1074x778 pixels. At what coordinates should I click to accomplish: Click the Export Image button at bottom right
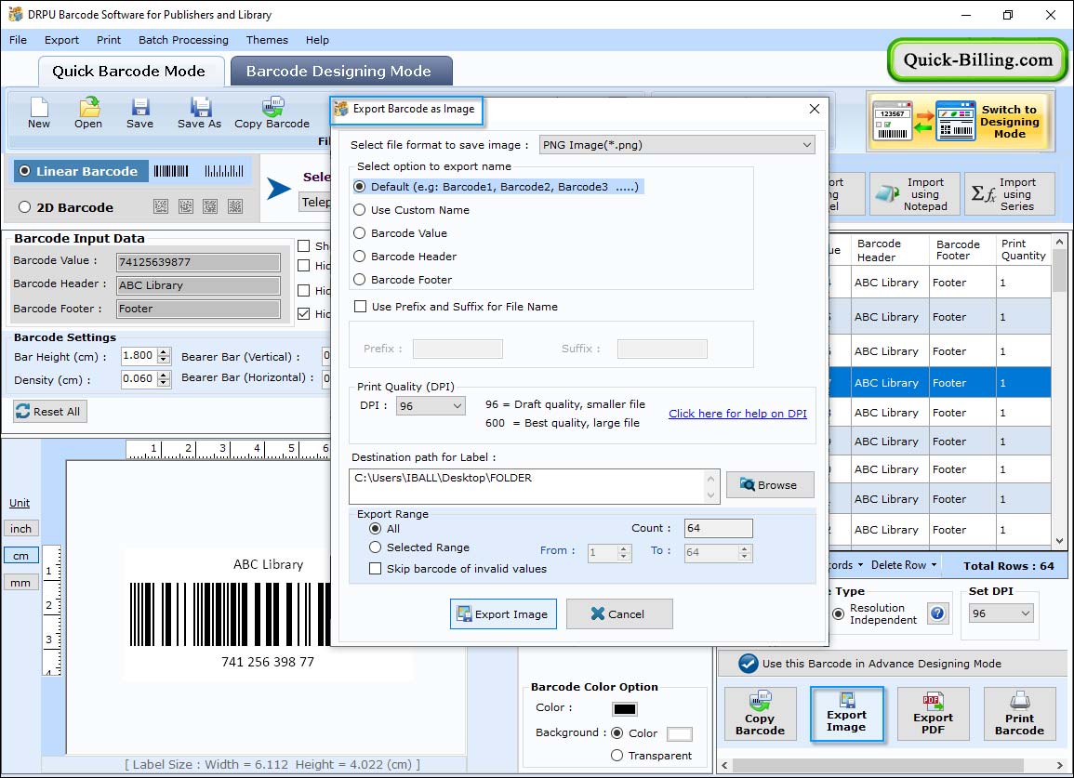click(x=846, y=714)
